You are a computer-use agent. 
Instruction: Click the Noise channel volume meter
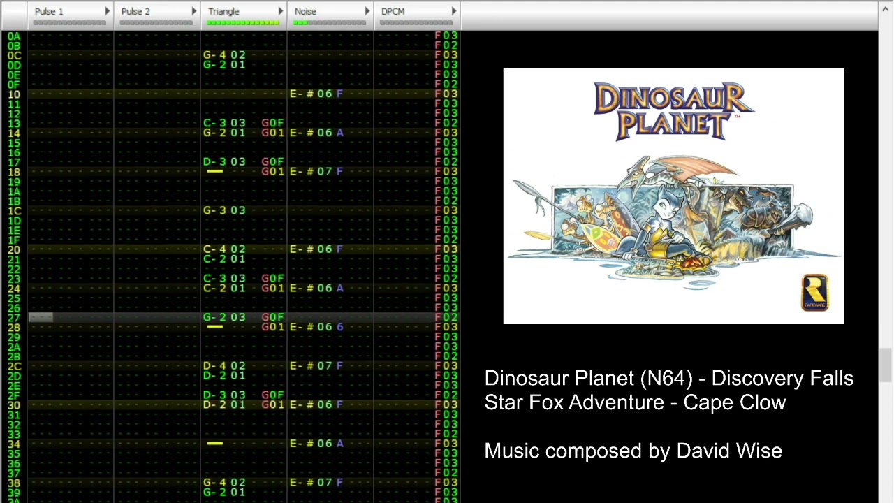coord(330,23)
